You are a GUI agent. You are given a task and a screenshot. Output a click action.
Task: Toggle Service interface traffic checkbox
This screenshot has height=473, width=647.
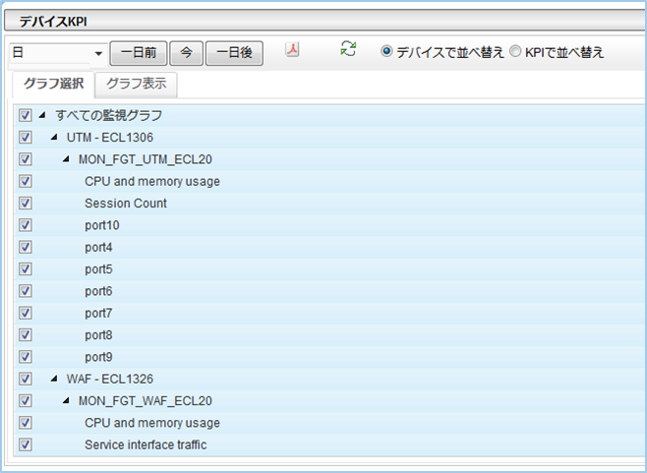[26, 444]
